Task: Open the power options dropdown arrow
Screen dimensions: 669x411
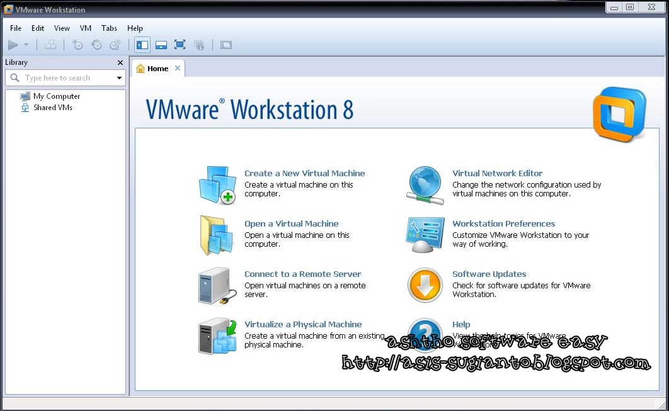Action: (x=26, y=44)
